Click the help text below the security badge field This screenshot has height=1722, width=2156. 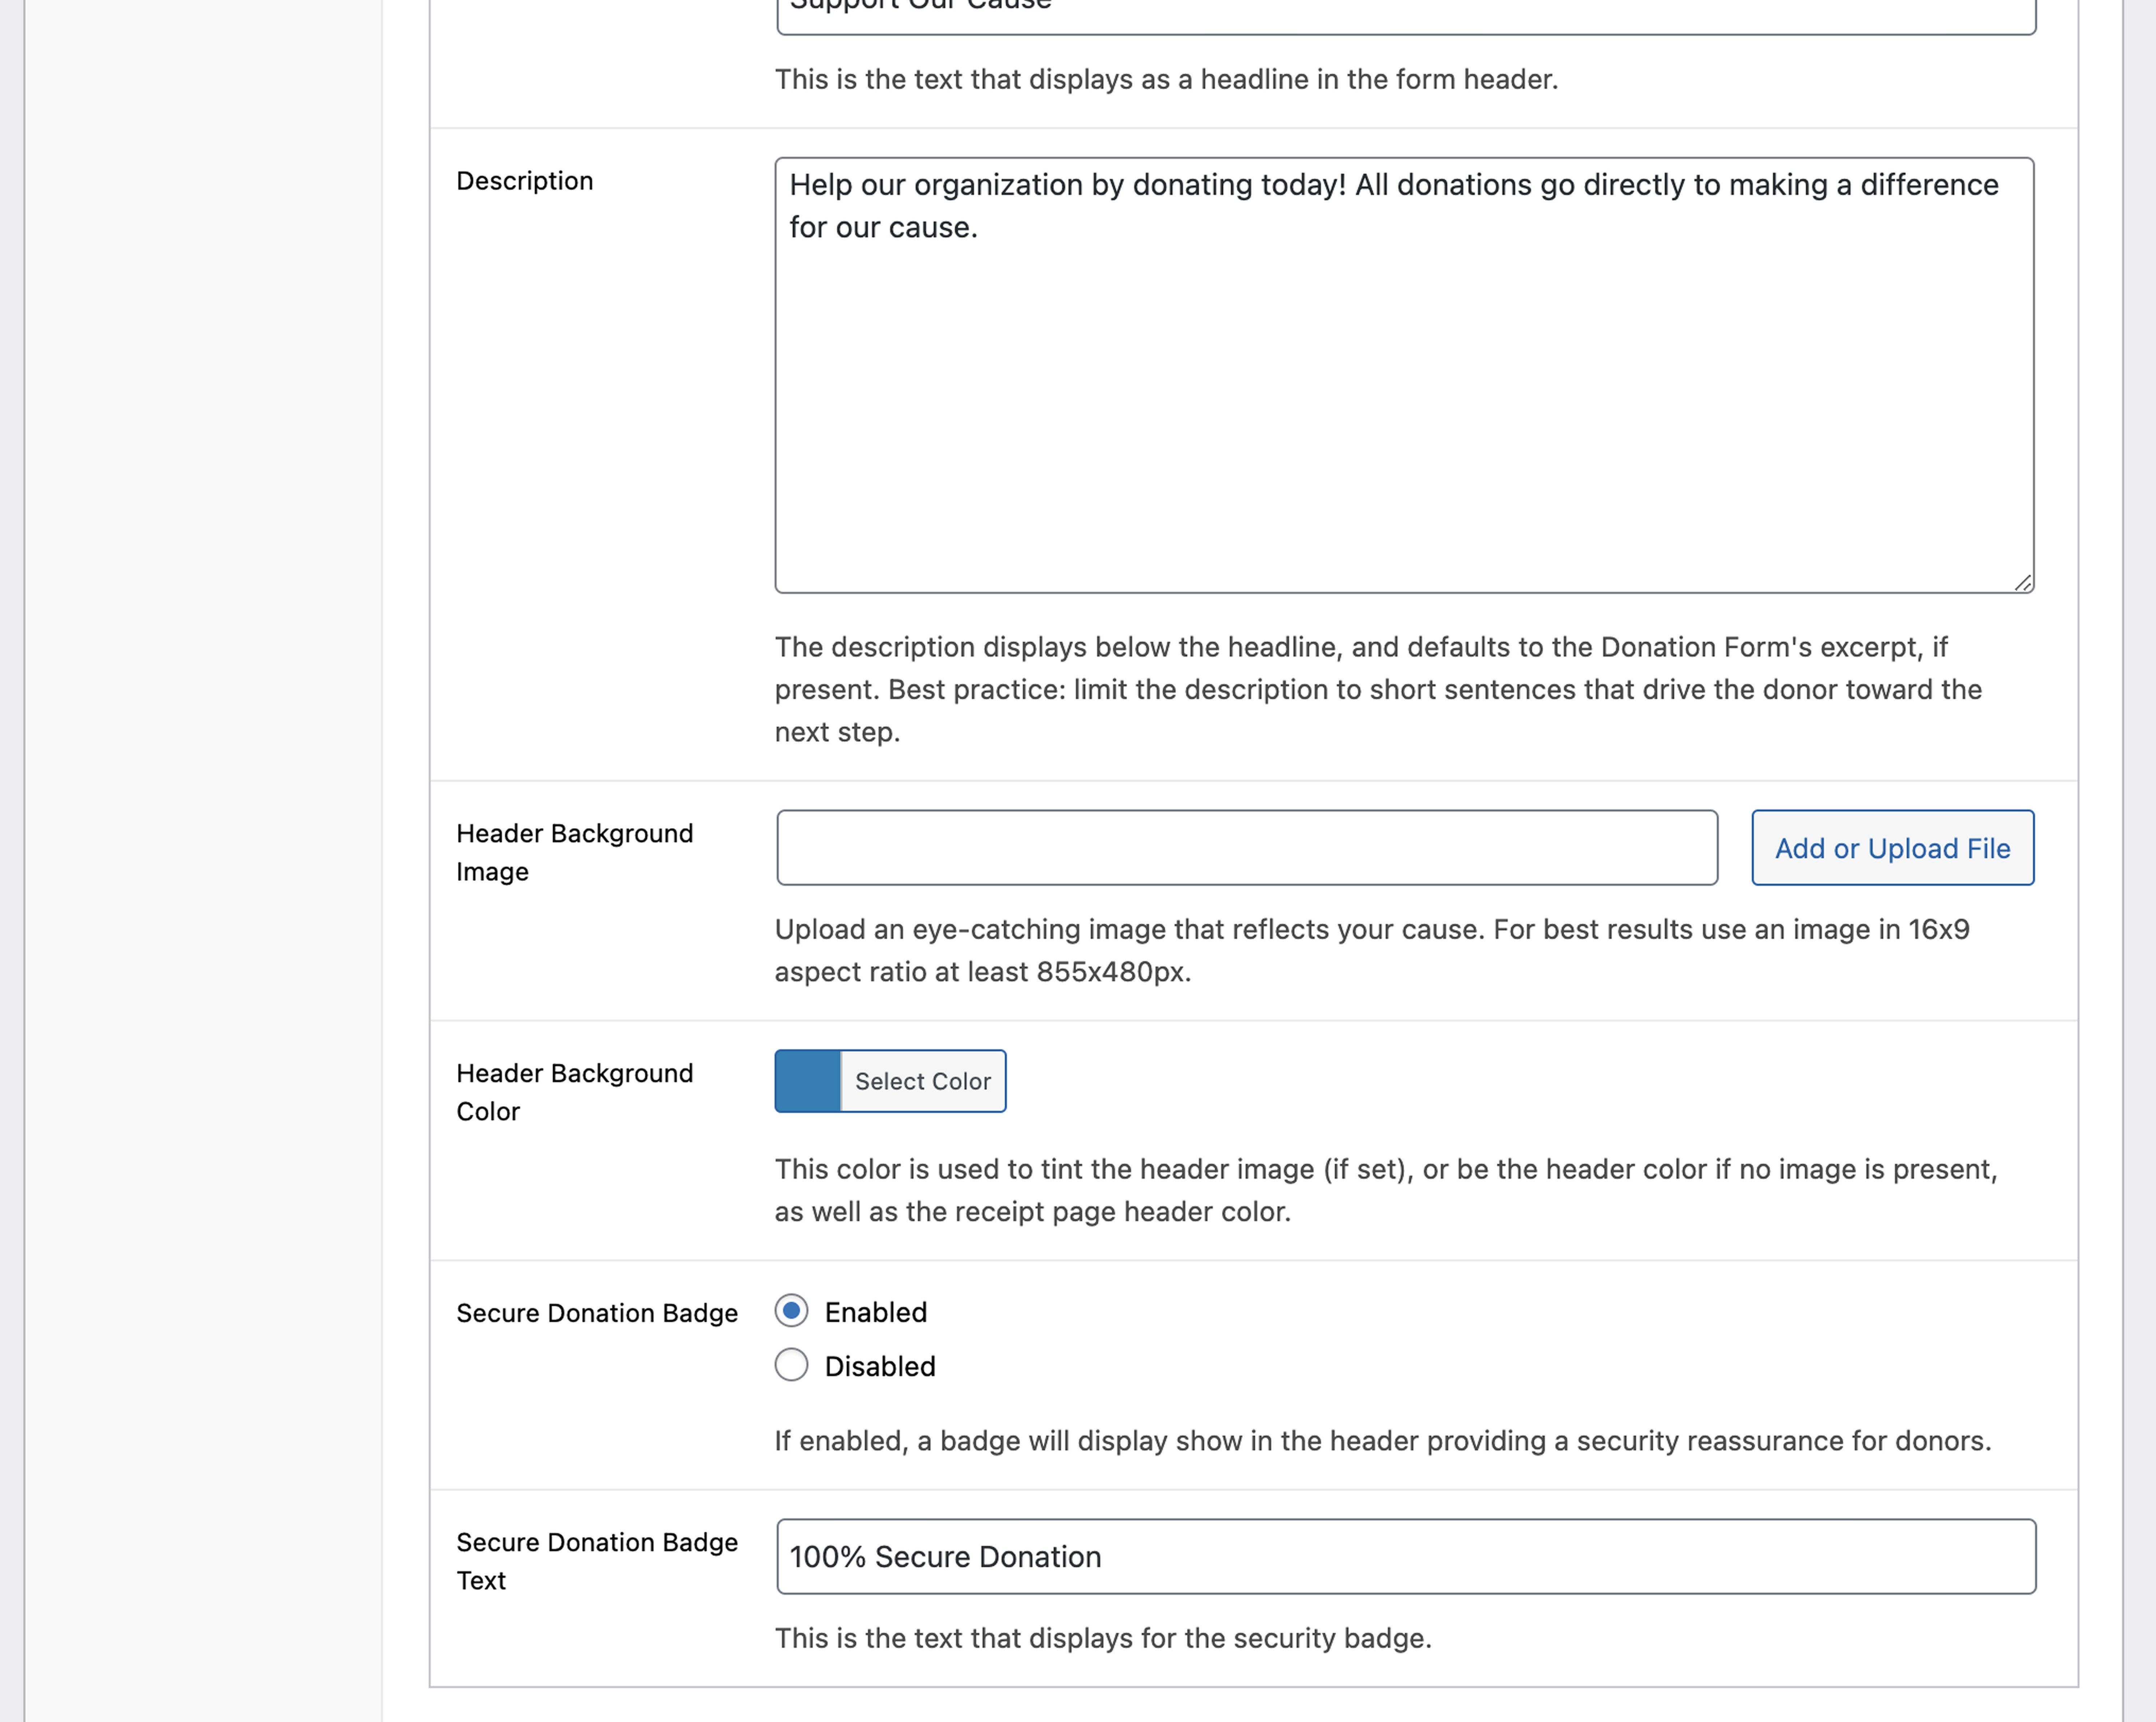pos(1103,1638)
